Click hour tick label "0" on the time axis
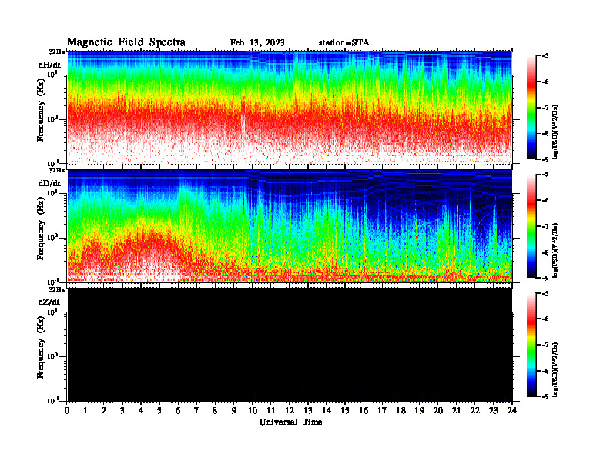610x471 pixels. [x=67, y=410]
